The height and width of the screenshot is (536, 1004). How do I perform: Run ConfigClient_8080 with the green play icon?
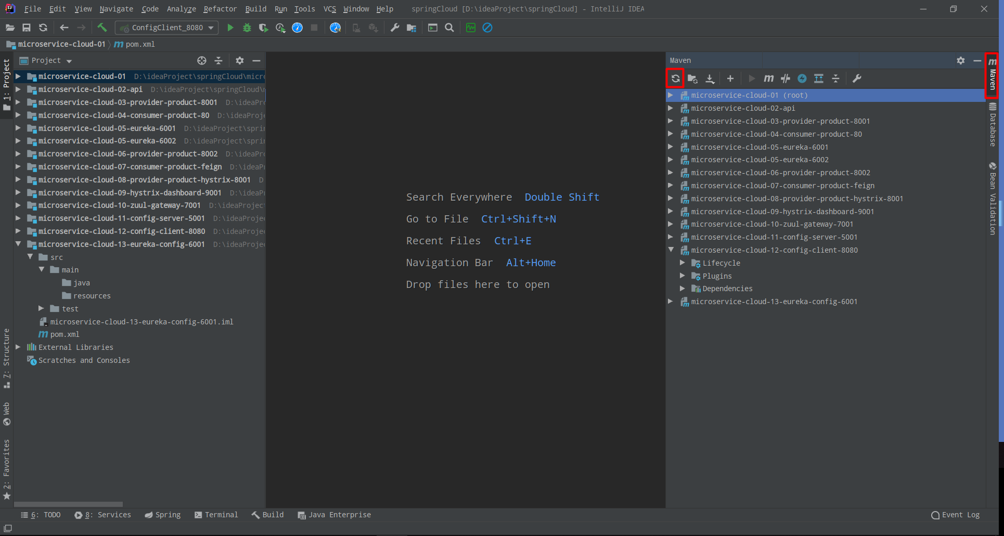coord(230,28)
